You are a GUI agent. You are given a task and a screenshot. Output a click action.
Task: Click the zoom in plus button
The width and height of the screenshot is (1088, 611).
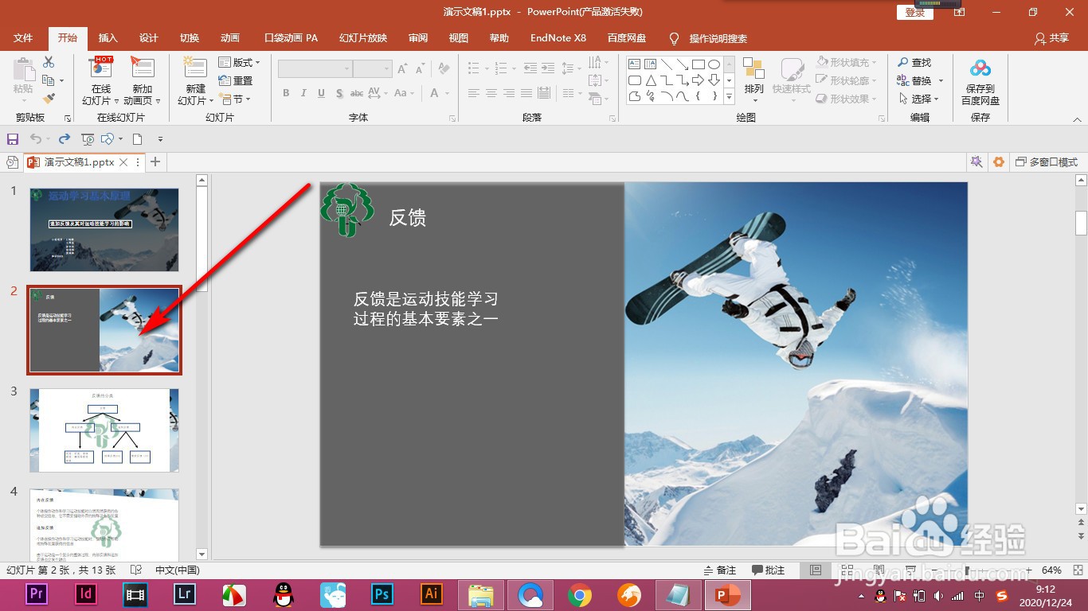point(1027,570)
